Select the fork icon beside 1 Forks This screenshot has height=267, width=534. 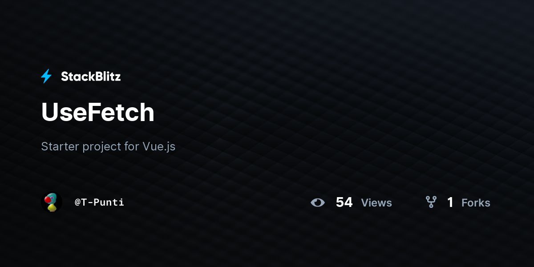coord(431,202)
